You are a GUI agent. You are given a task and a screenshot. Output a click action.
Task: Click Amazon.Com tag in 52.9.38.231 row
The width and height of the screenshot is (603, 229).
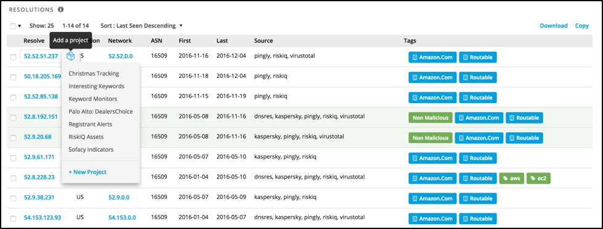click(x=432, y=199)
